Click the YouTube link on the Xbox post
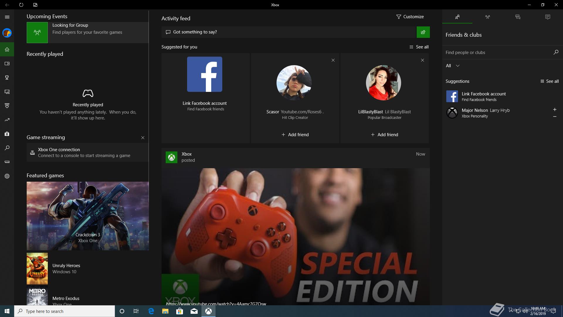 216,303
